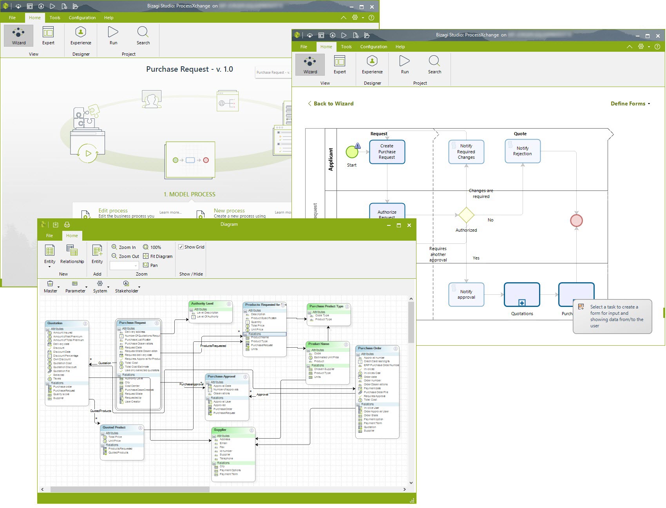
Task: Click the save icon in Diagram title bar
Action: (55, 225)
